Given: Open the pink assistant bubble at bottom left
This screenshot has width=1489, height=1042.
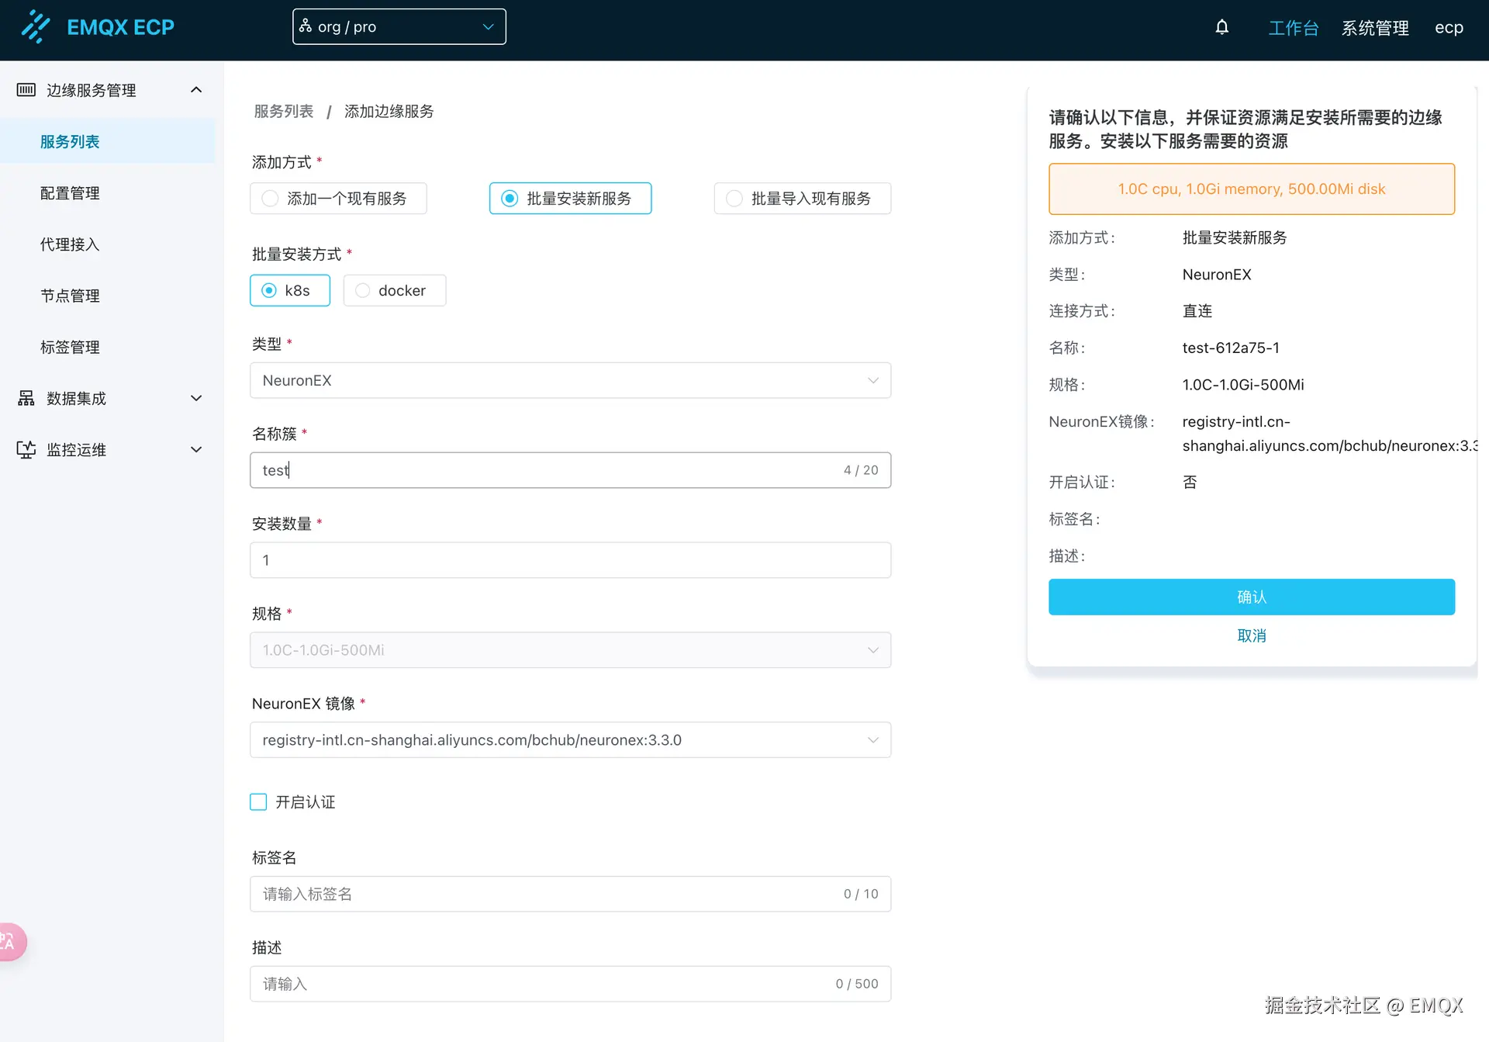Looking at the screenshot, I should [9, 941].
